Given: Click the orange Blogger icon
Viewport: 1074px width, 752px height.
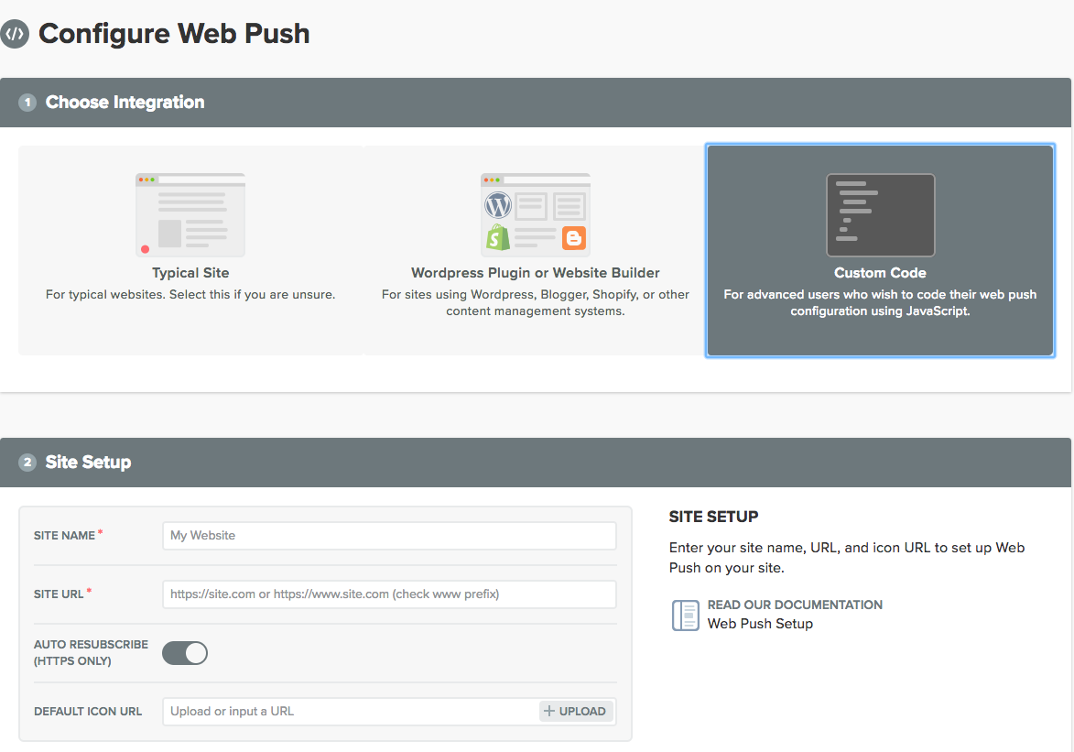Looking at the screenshot, I should pyautogui.click(x=574, y=239).
